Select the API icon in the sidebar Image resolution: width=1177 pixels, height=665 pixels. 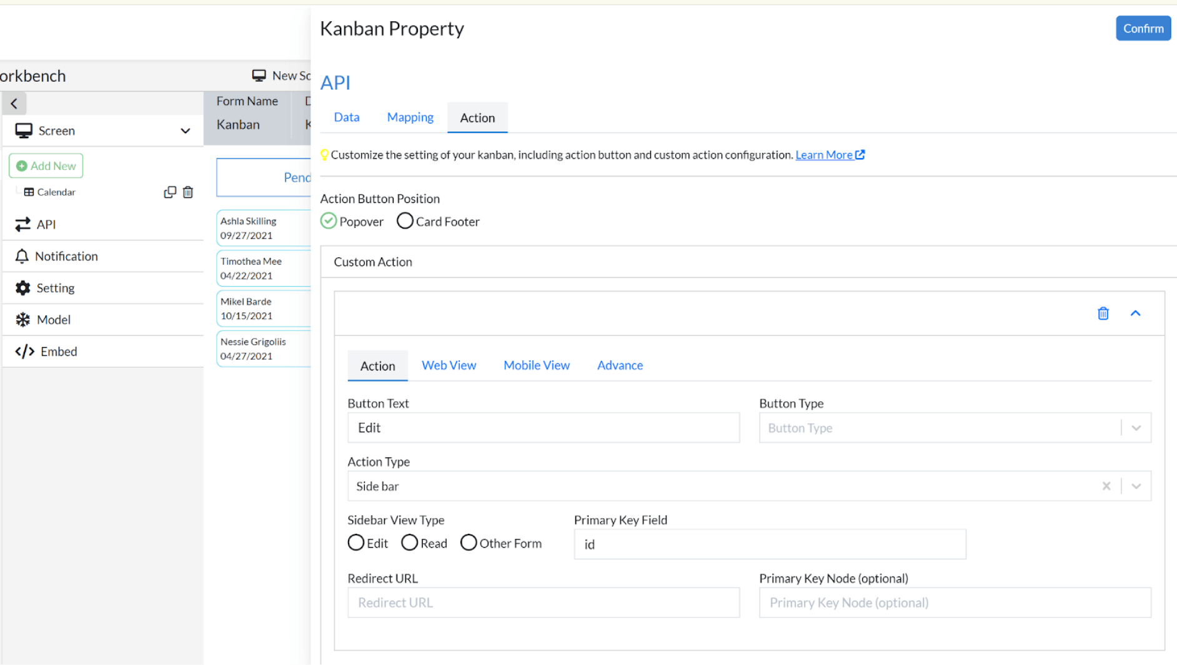pyautogui.click(x=23, y=224)
